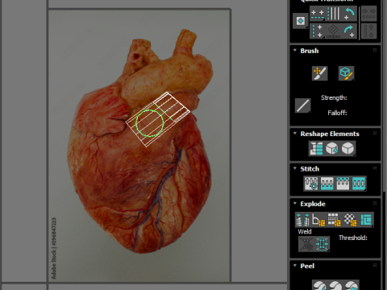Click Flatten Custom icon in Explode

pos(366,220)
